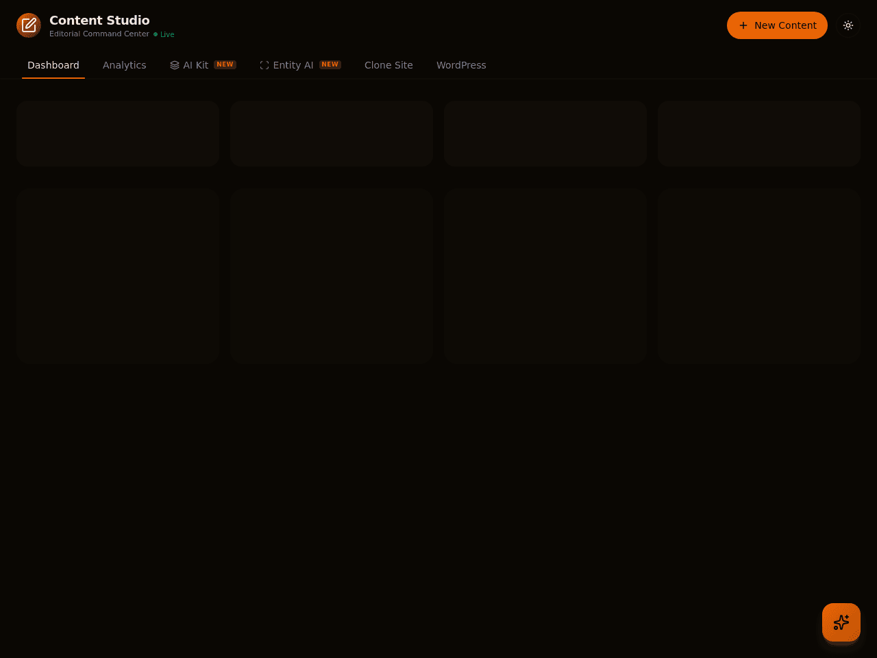Open the Clone Site tab
Screen dimensions: 877x658
pos(388,65)
